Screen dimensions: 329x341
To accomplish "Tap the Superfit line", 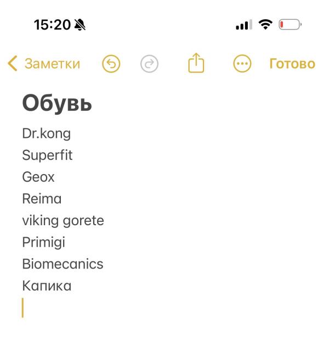I will click(x=47, y=155).
